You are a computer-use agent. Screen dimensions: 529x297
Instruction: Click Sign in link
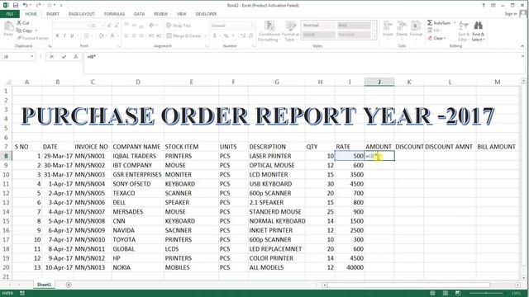[x=511, y=14]
